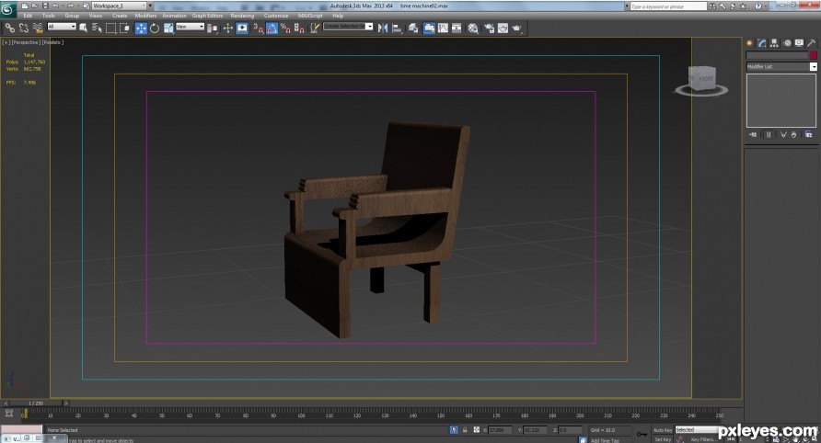Open the Modifiers menu
The width and height of the screenshot is (821, 443).
coord(145,16)
